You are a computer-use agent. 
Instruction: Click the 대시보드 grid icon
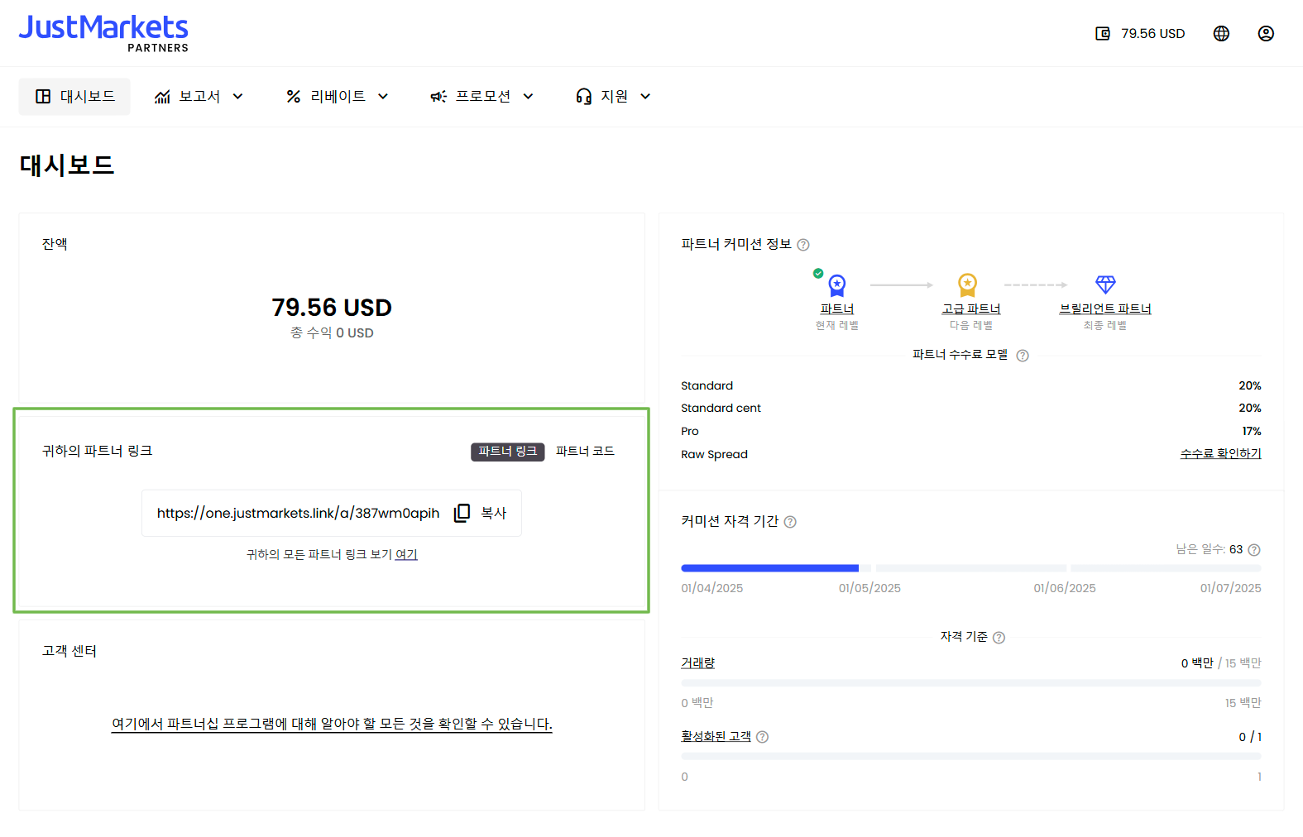pyautogui.click(x=43, y=97)
